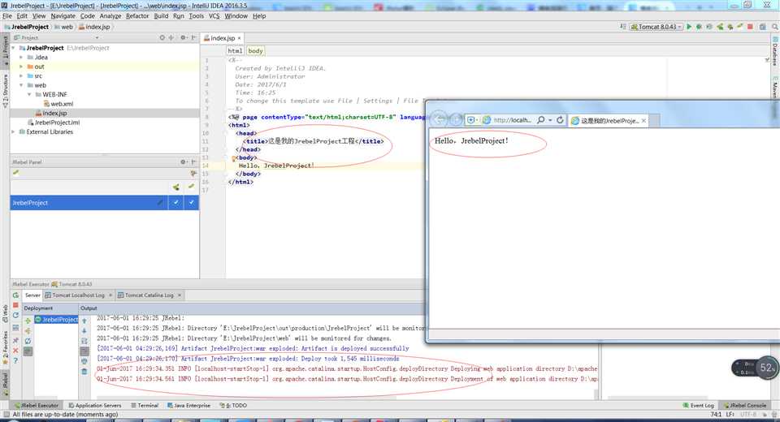Image resolution: width=780 pixels, height=422 pixels.
Task: Run Tomcat with the green play icon
Action: point(689,27)
